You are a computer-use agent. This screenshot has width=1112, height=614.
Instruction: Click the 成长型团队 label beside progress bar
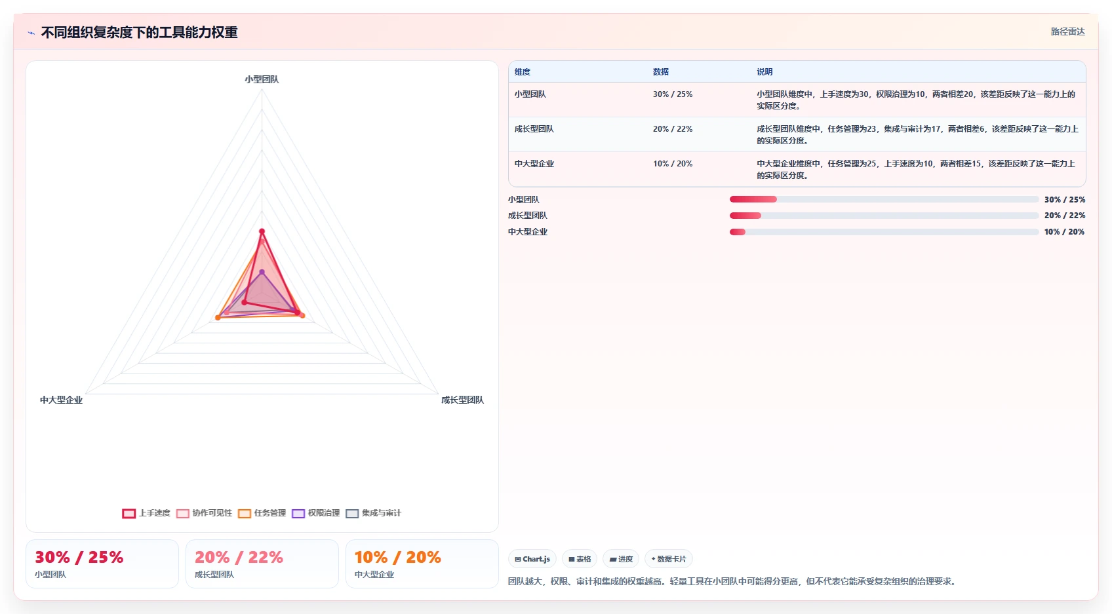tap(527, 216)
